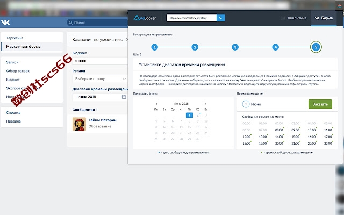Go to step 1 in instructions
The width and height of the screenshot is (344, 215).
[x=154, y=47]
